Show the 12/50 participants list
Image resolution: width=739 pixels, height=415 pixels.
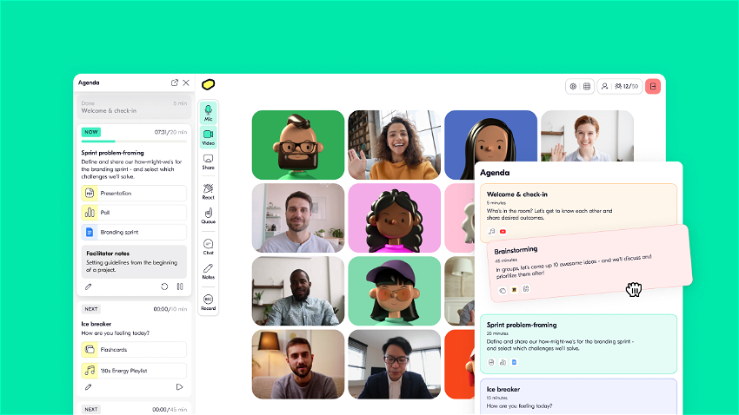click(x=627, y=87)
